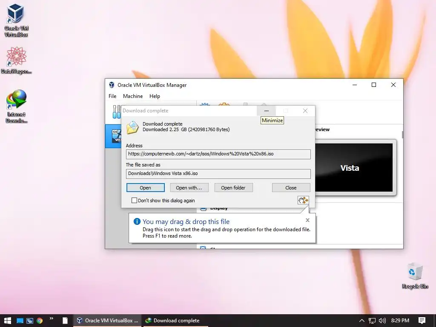This screenshot has height=327, width=436.
Task: Select the Vista virtual machine icon in VirtualBox
Action: (116, 136)
